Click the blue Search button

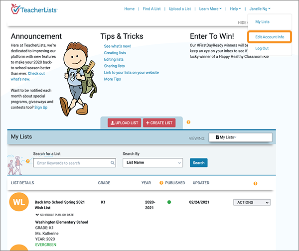point(198,163)
